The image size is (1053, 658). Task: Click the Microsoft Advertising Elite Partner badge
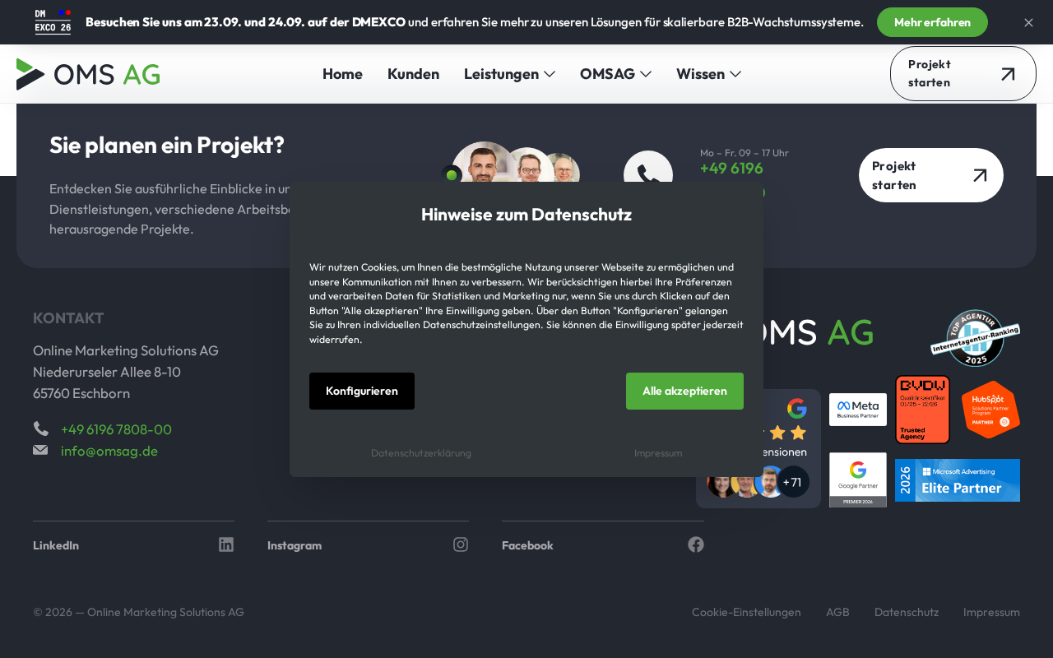[x=958, y=480]
